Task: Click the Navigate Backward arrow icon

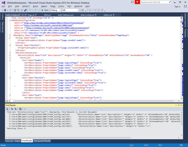Action: pyautogui.click(x=5, y=10)
